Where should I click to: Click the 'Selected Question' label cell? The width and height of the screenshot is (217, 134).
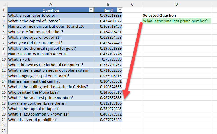(176, 16)
